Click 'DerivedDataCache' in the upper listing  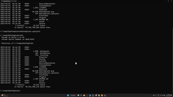(x=47, y=4)
